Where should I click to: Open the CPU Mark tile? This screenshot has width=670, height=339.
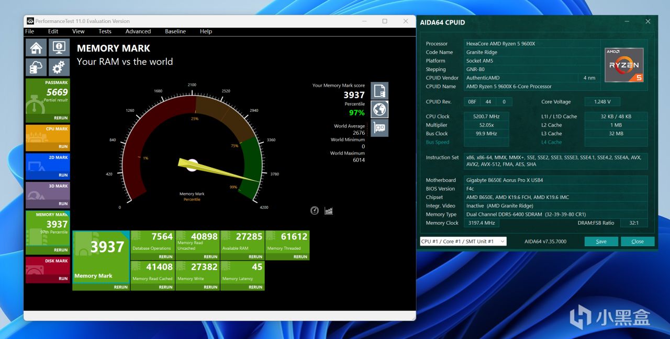click(48, 134)
